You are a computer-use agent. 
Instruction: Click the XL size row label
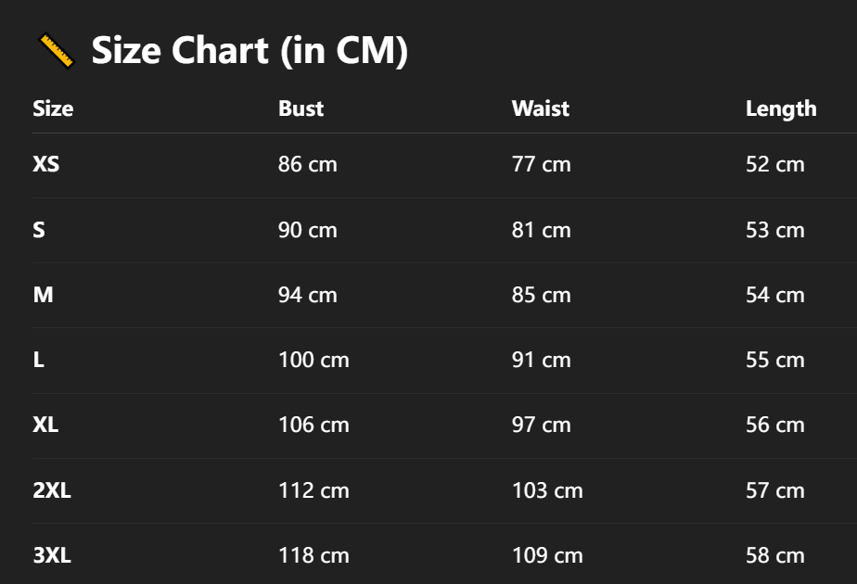(x=46, y=425)
